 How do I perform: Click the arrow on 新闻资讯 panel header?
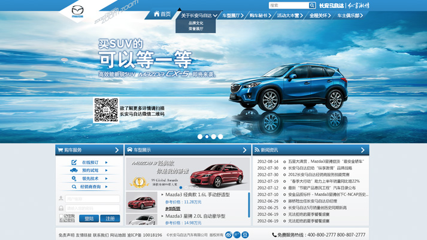tap(363, 150)
